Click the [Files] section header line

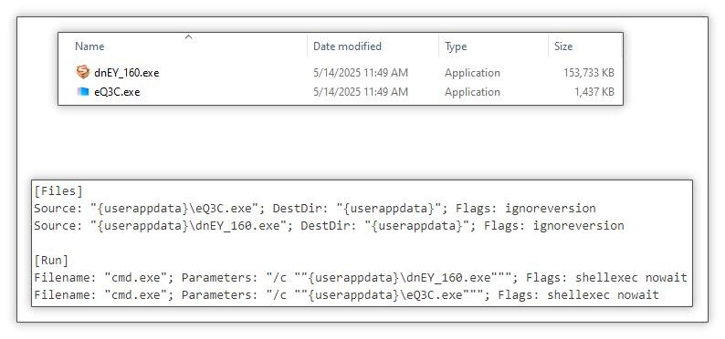coord(58,190)
